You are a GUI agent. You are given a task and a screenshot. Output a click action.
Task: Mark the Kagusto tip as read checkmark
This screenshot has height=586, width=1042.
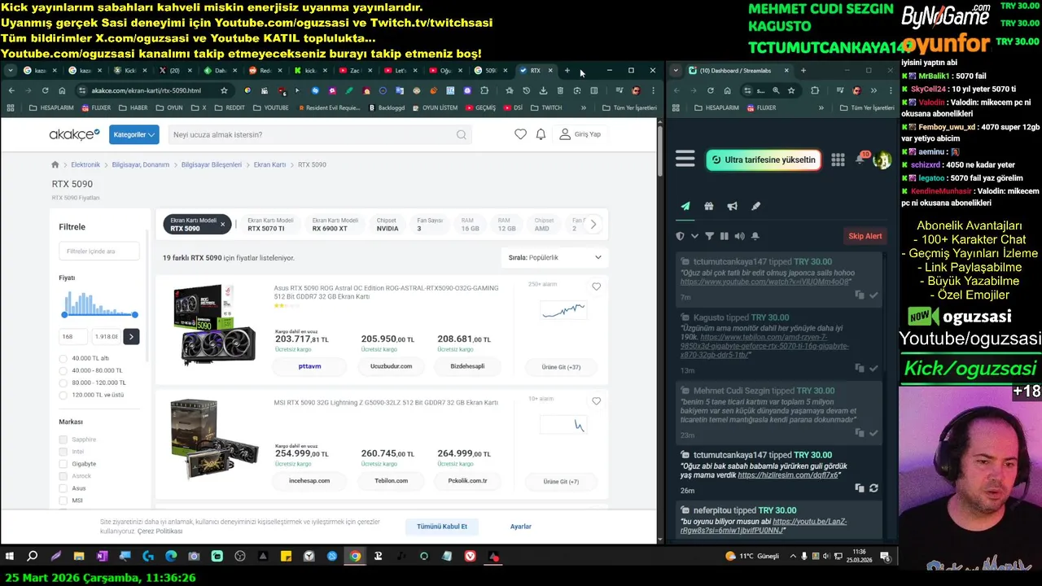point(873,368)
